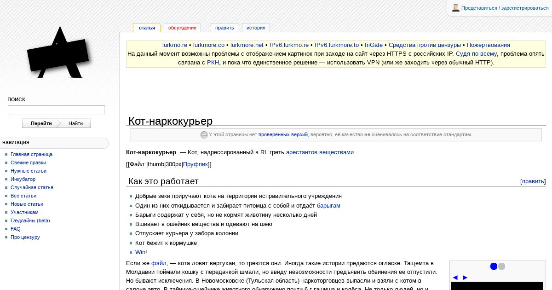The width and height of the screenshot is (552, 290).
Task: Open «Нужные статьи» in navigation
Action: (x=29, y=171)
